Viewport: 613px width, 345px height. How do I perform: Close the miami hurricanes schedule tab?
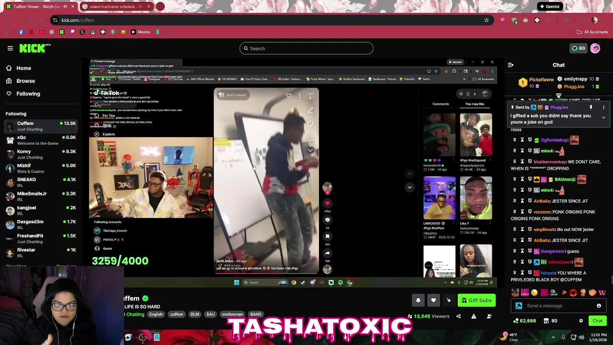click(148, 7)
